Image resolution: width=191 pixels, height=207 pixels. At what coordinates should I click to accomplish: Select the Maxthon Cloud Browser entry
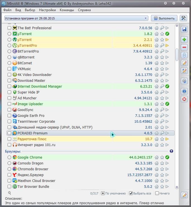click(x=90, y=181)
